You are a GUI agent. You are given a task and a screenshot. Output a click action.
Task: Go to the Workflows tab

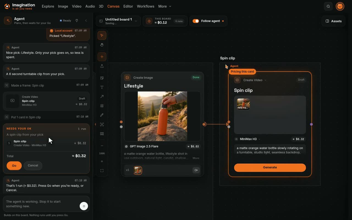click(145, 6)
